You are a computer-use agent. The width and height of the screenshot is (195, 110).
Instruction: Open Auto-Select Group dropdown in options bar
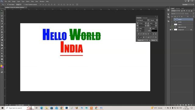[x=19, y=5]
